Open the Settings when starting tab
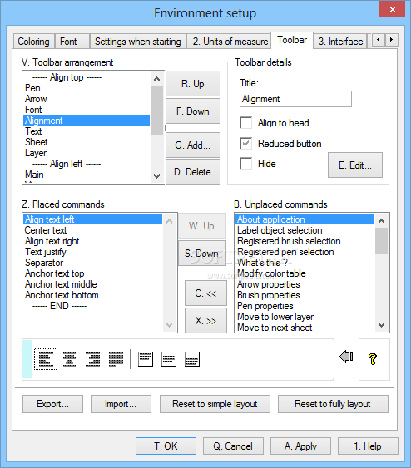The image size is (411, 468). pos(138,42)
